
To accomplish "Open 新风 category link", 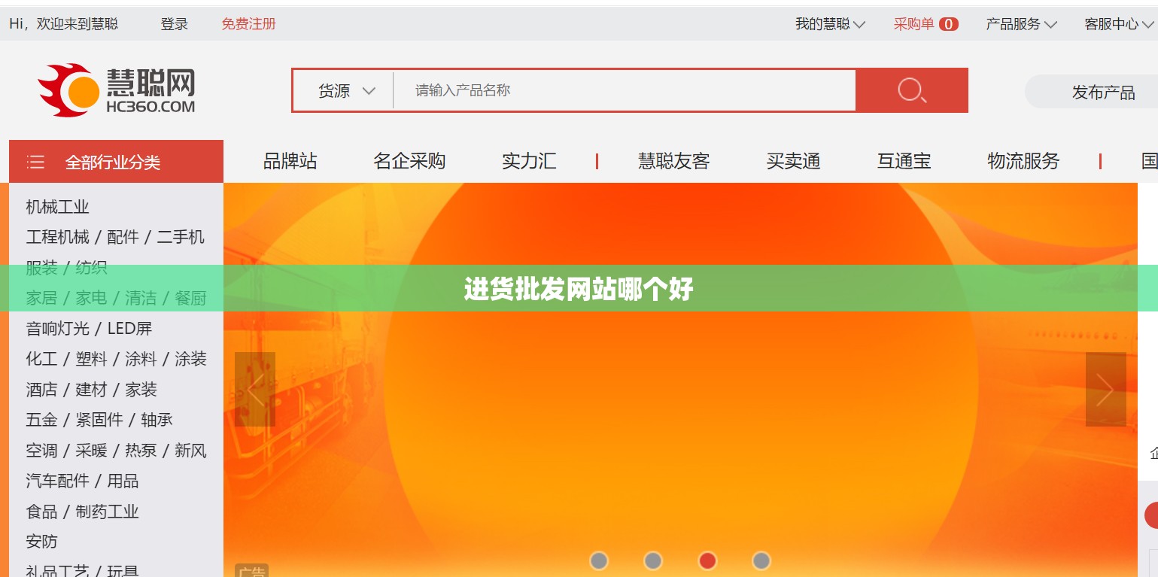I will click(190, 451).
